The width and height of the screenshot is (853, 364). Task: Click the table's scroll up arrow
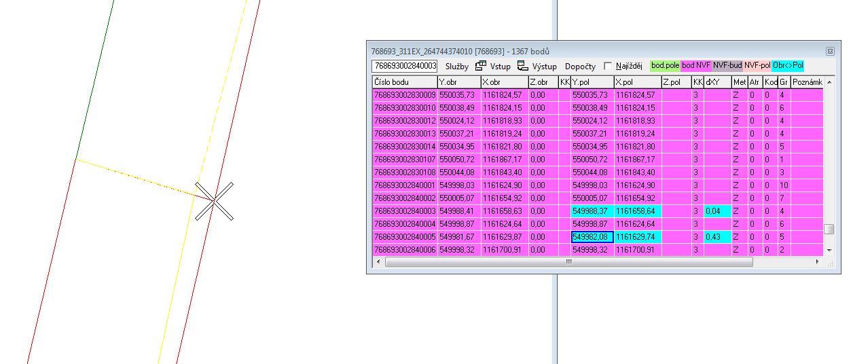829,82
